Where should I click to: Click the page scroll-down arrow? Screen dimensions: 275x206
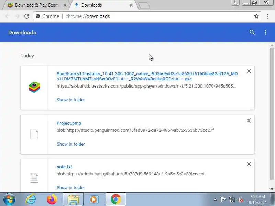[272, 189]
